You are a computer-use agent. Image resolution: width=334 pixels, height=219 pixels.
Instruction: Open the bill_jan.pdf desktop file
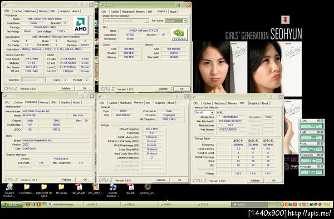click(x=78, y=189)
